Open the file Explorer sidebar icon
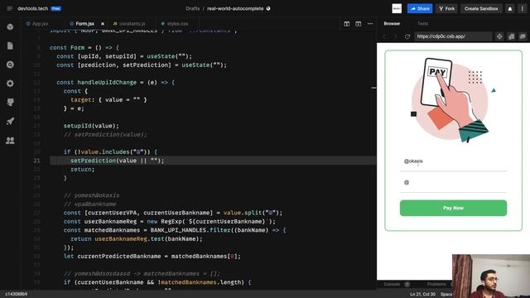 pos(10,46)
